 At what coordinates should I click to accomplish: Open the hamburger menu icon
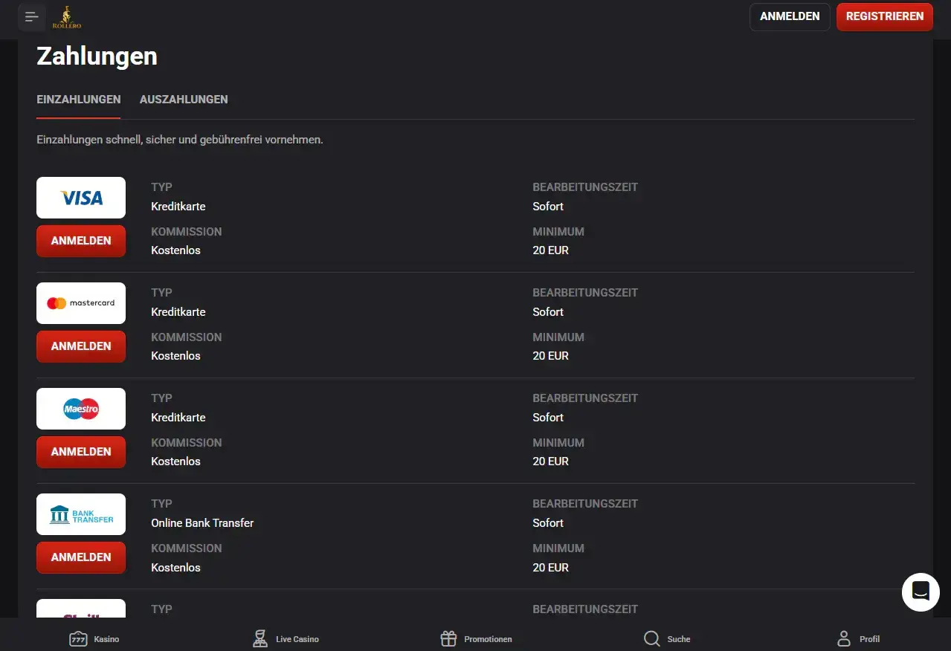[32, 17]
